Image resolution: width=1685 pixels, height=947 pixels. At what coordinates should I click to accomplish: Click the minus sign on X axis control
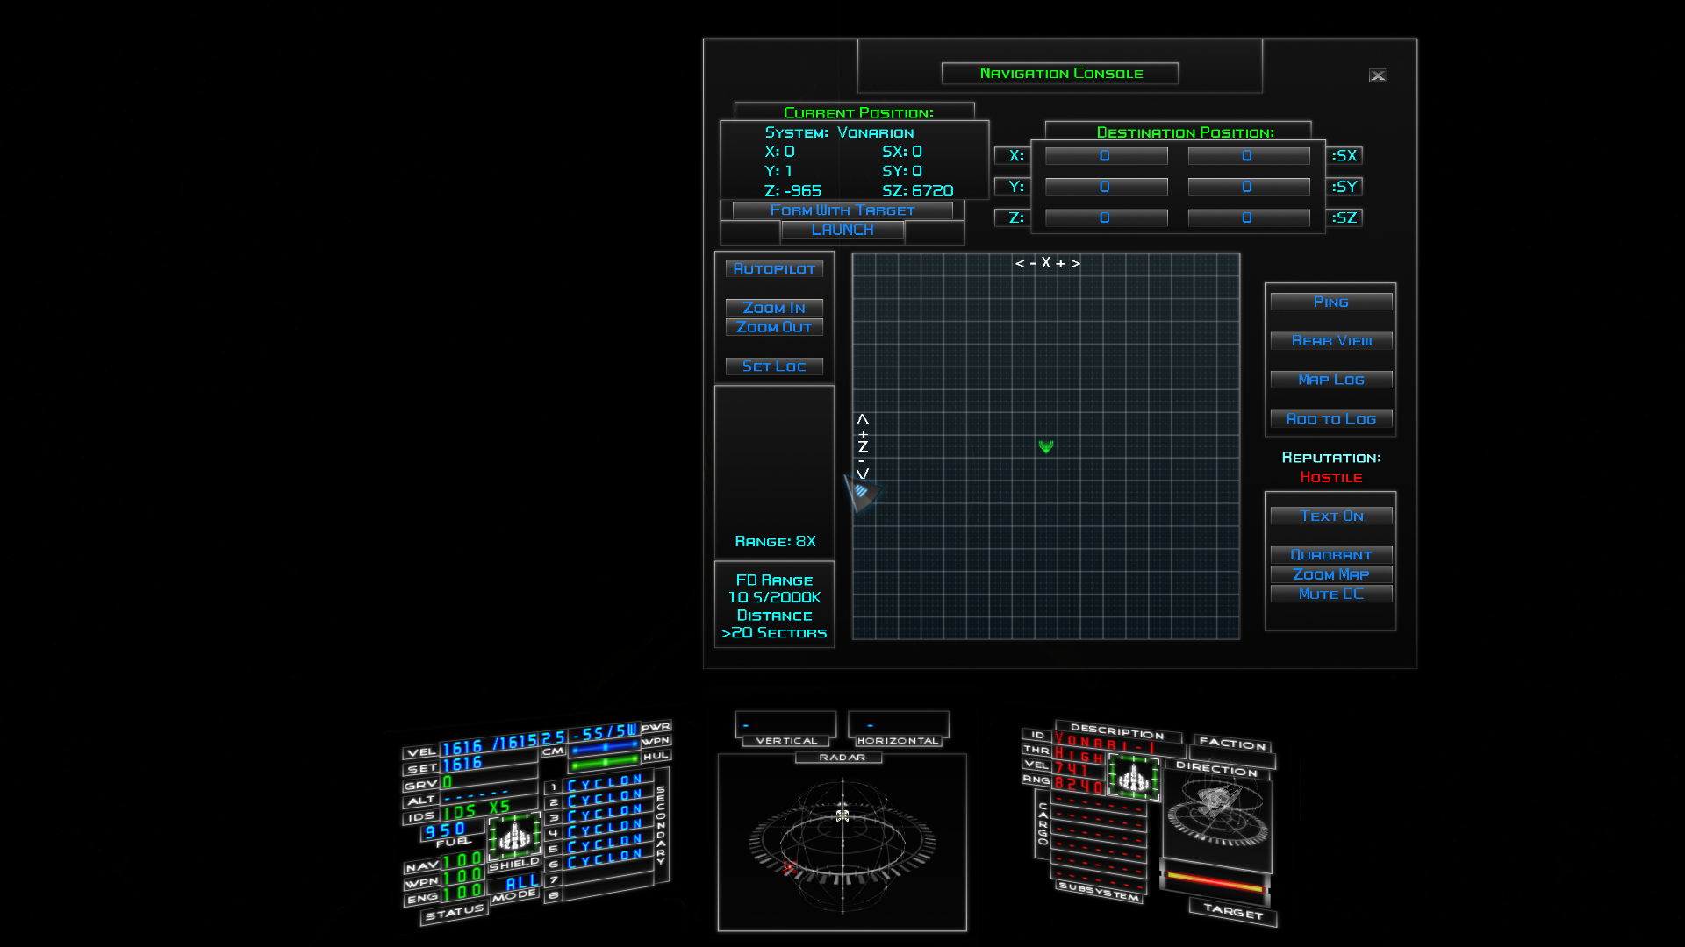[1033, 263]
